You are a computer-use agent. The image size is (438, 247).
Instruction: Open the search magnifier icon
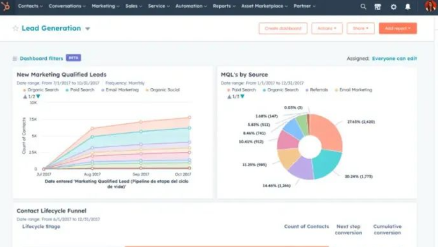pos(363,7)
